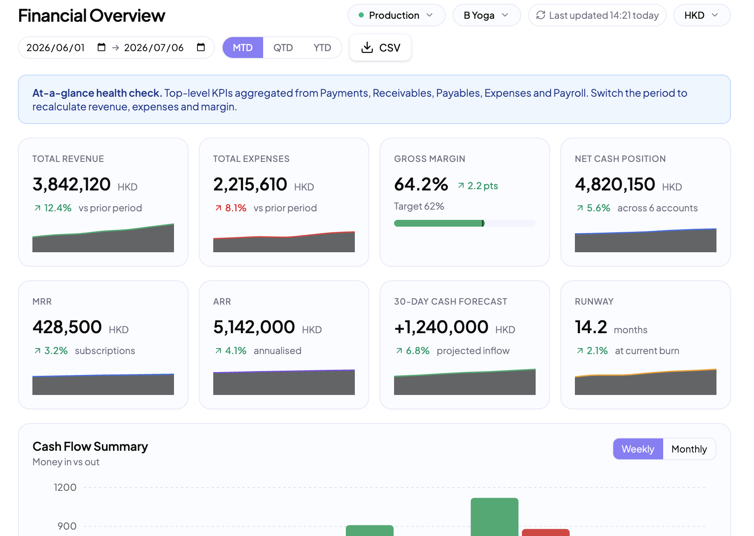Click the Runway sparkline chart

(646, 382)
